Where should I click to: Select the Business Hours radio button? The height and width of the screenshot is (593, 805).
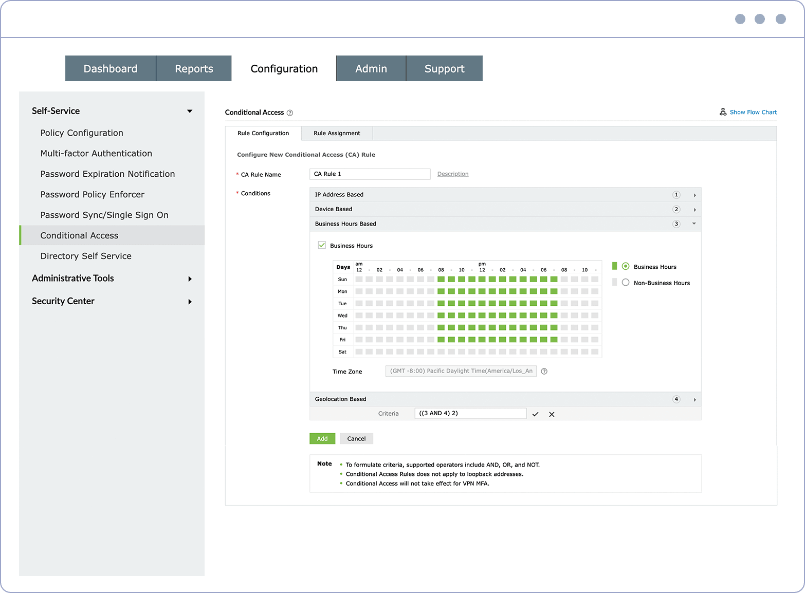626,266
